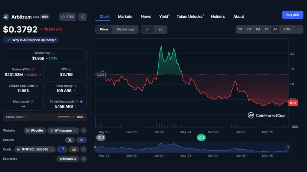Open Volume (24h) details arrow
Viewport: 307px width, 172px height.
pyautogui.click(x=40, y=75)
